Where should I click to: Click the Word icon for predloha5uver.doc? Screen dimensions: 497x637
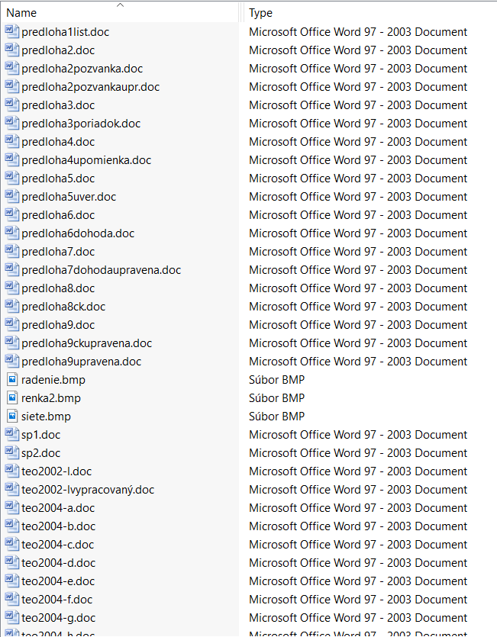tap(12, 196)
